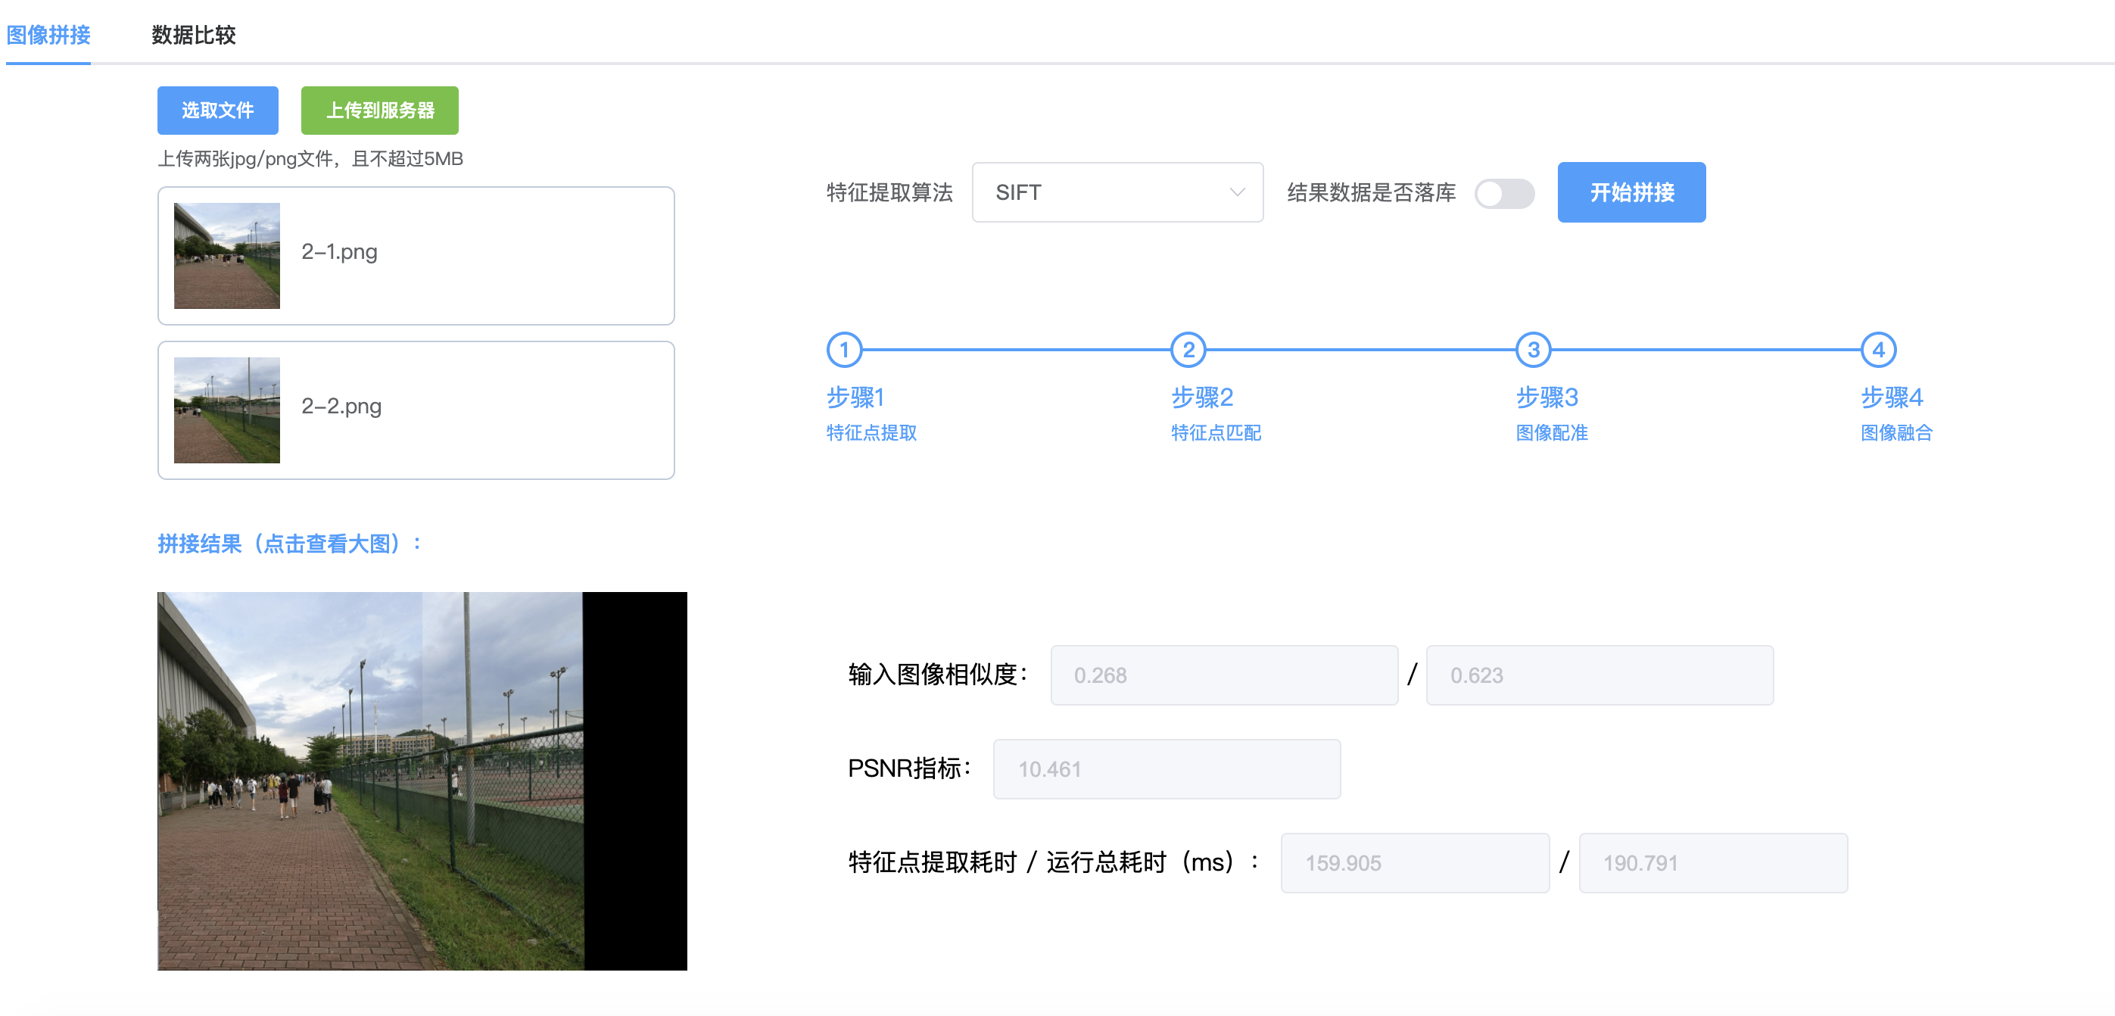The width and height of the screenshot is (2115, 1016).
Task: View the stitched result image
Action: tap(422, 781)
